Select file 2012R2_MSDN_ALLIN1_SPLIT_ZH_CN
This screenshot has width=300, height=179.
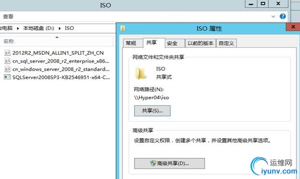(x=58, y=53)
